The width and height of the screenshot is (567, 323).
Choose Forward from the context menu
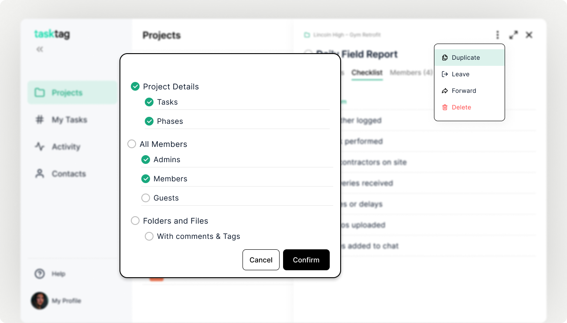coord(469,91)
